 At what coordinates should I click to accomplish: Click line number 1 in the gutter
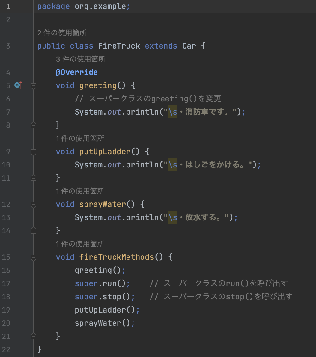tap(8, 7)
